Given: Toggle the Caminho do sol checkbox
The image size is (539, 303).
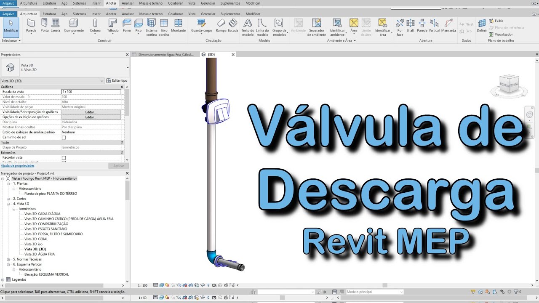Looking at the screenshot, I should point(64,138).
